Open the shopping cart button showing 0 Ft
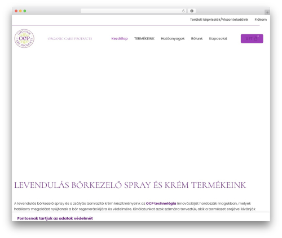This screenshot has height=238, width=282. coord(252,39)
